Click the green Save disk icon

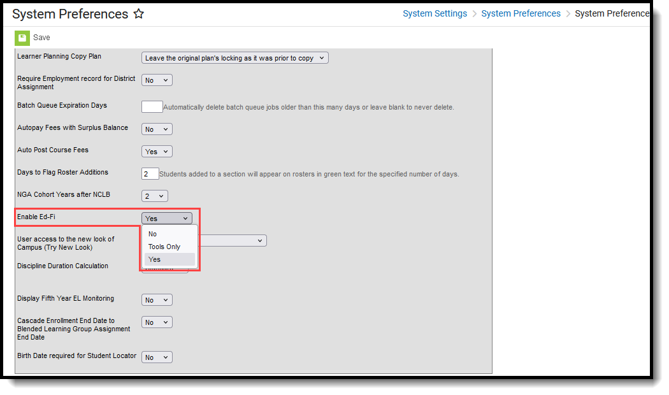point(22,38)
